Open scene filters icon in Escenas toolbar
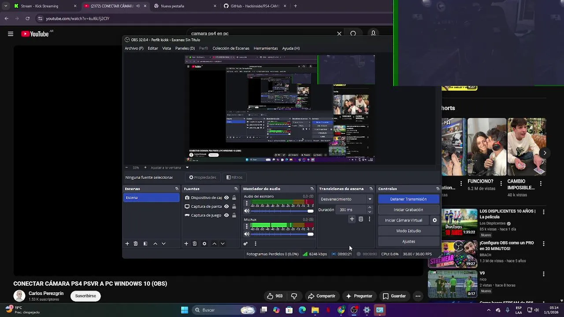The image size is (564, 317). pyautogui.click(x=145, y=243)
